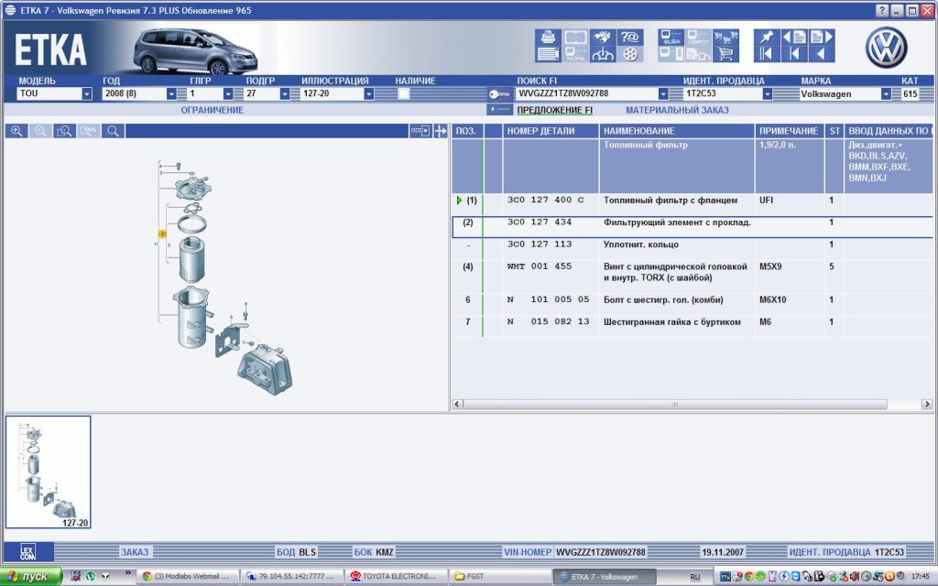Viewport: 938px width, 586px height.
Task: Expand the arrow left of ПРЕДЛОЖЕНИЕ FI
Action: click(x=500, y=110)
